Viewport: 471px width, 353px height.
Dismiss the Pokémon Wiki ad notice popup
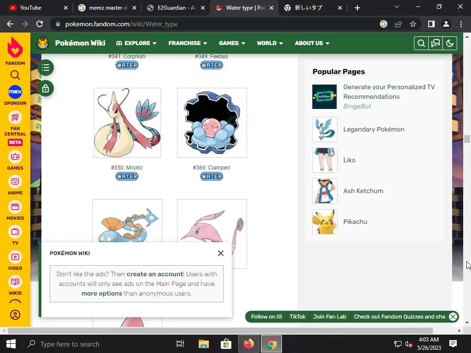[x=221, y=253]
